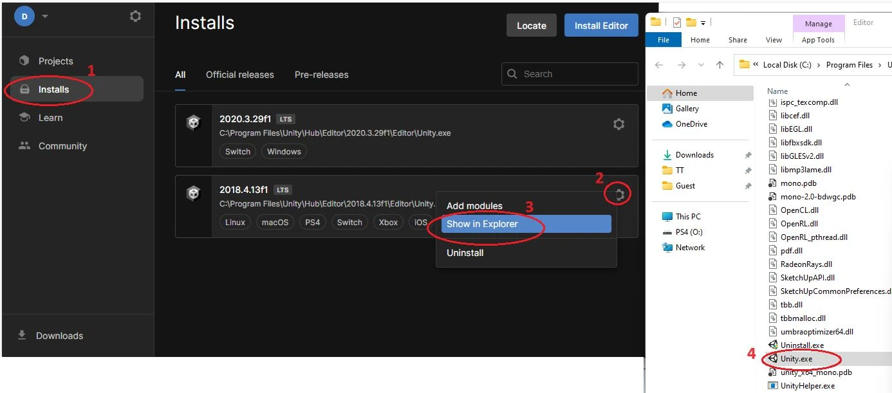Open the Home ribbon tab in Explorer
The width and height of the screenshot is (892, 393).
point(700,40)
